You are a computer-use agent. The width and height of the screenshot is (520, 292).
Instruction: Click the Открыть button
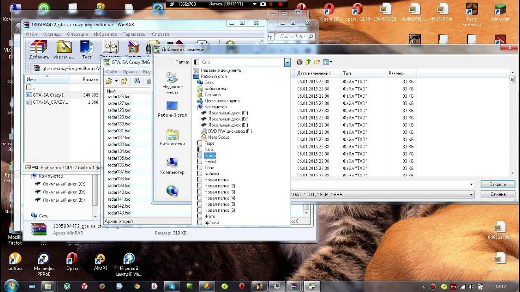tap(498, 185)
